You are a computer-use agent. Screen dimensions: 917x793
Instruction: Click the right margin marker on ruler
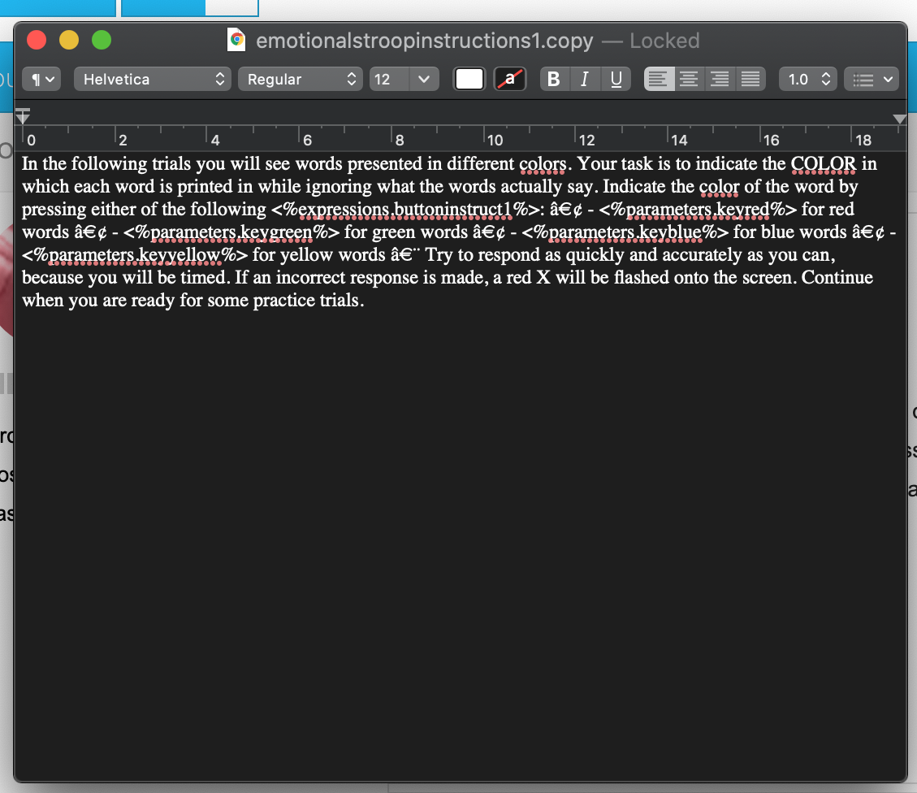(899, 119)
